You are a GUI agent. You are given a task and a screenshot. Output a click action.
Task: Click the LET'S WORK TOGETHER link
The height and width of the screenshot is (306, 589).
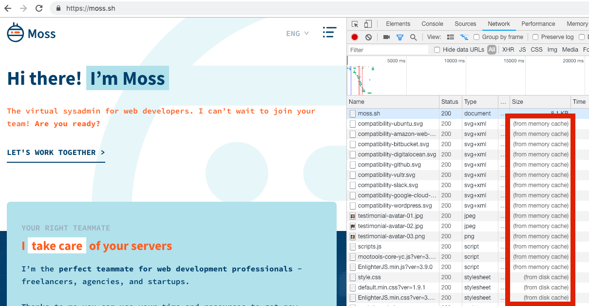tap(56, 153)
